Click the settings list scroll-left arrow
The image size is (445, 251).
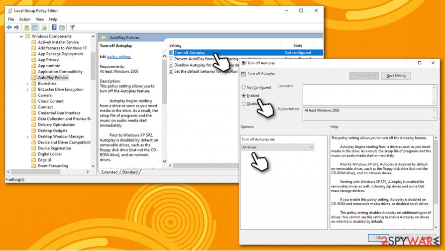click(x=170, y=165)
